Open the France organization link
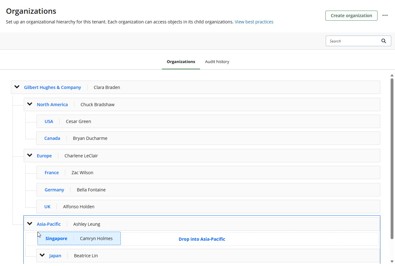395x266 pixels. click(51, 173)
